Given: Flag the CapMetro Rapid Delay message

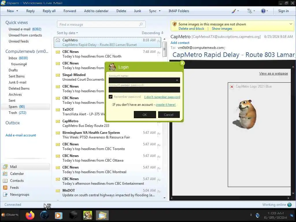Looking at the screenshot, I should 159,41.
